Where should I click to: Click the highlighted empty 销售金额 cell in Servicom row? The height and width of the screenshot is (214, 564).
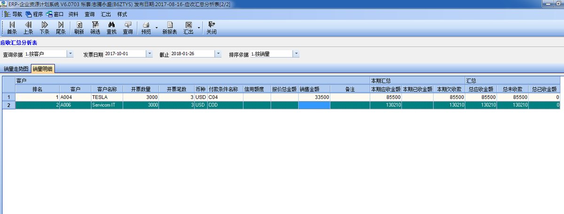(x=314, y=105)
